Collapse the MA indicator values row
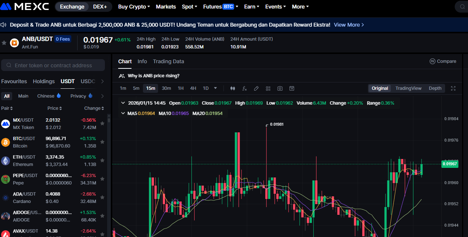Image resolution: width=468 pixels, height=237 pixels. pyautogui.click(x=123, y=113)
